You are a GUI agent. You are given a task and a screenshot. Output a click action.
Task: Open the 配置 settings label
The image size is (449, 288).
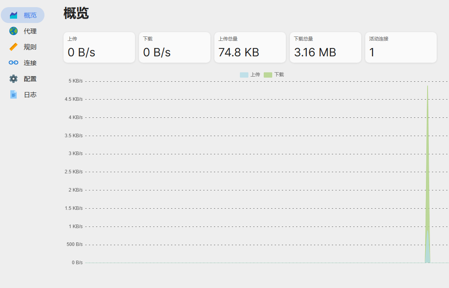(30, 79)
